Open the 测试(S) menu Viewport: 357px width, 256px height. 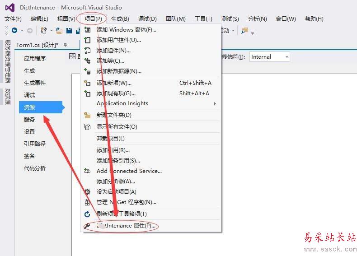(230, 19)
